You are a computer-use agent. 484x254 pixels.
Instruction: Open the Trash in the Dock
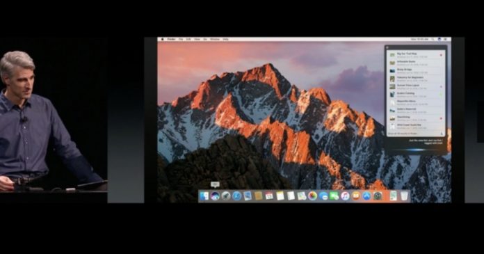click(404, 196)
